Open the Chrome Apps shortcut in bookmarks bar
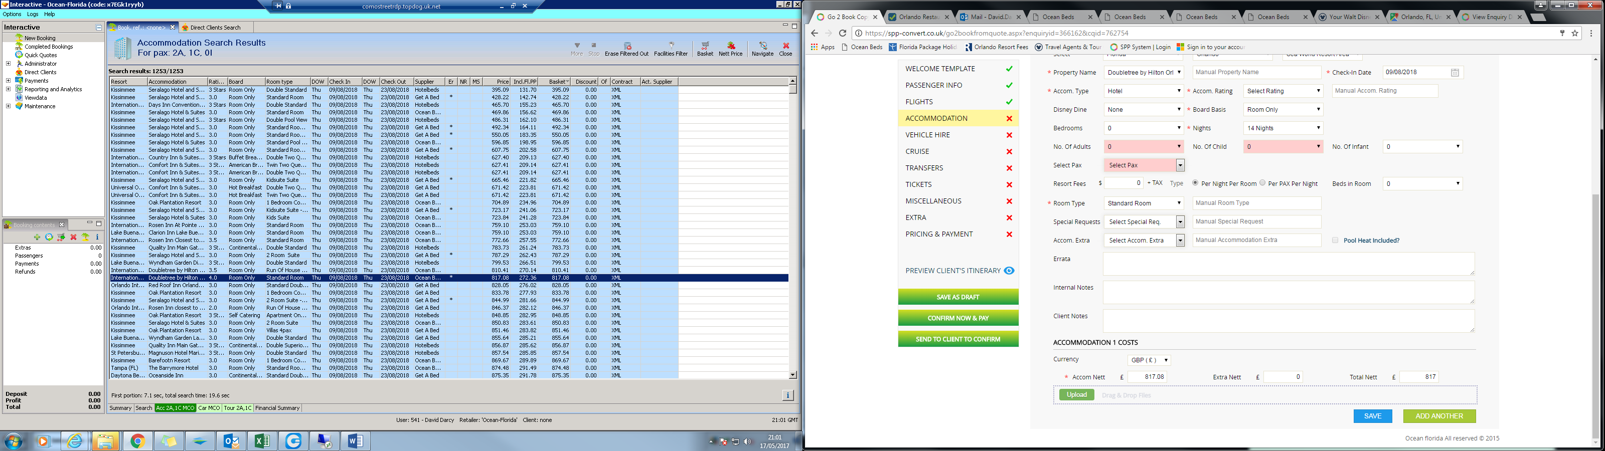This screenshot has height=451, width=1605. point(823,47)
